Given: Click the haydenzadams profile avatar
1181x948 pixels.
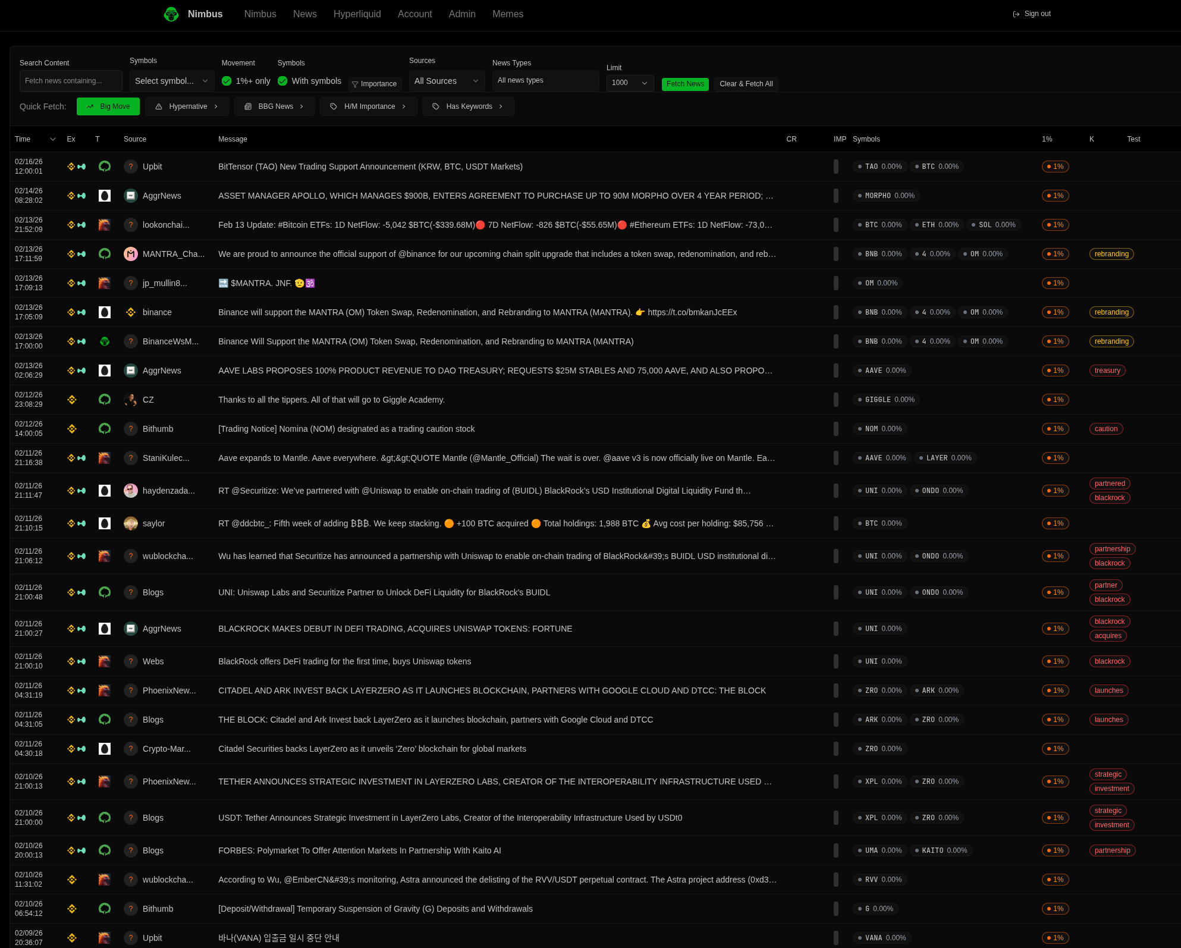Looking at the screenshot, I should pyautogui.click(x=131, y=491).
